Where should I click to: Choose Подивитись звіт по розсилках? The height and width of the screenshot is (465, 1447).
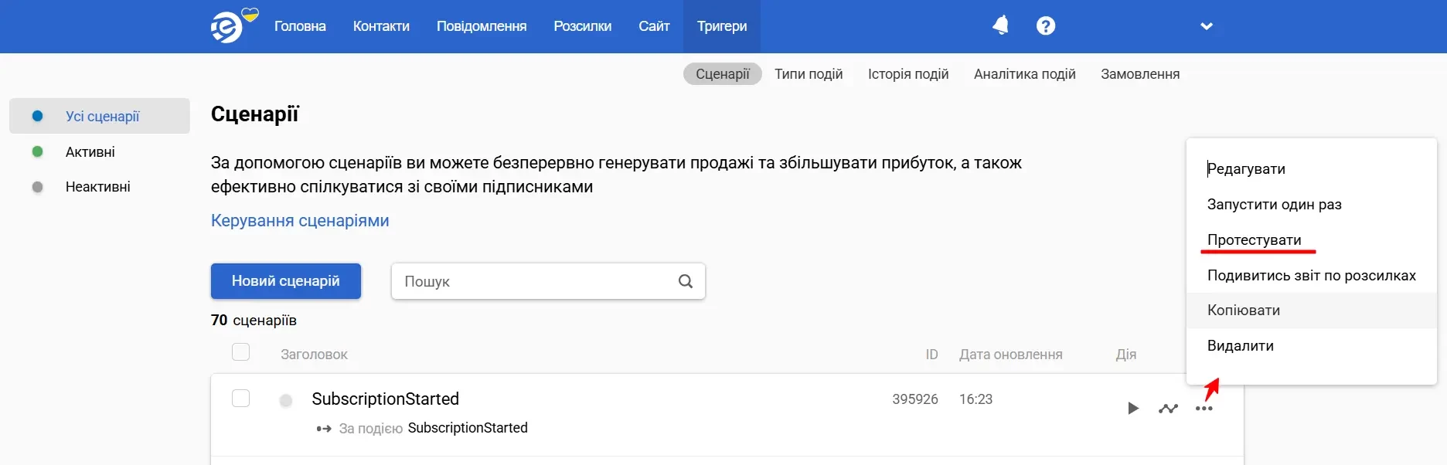1312,276
